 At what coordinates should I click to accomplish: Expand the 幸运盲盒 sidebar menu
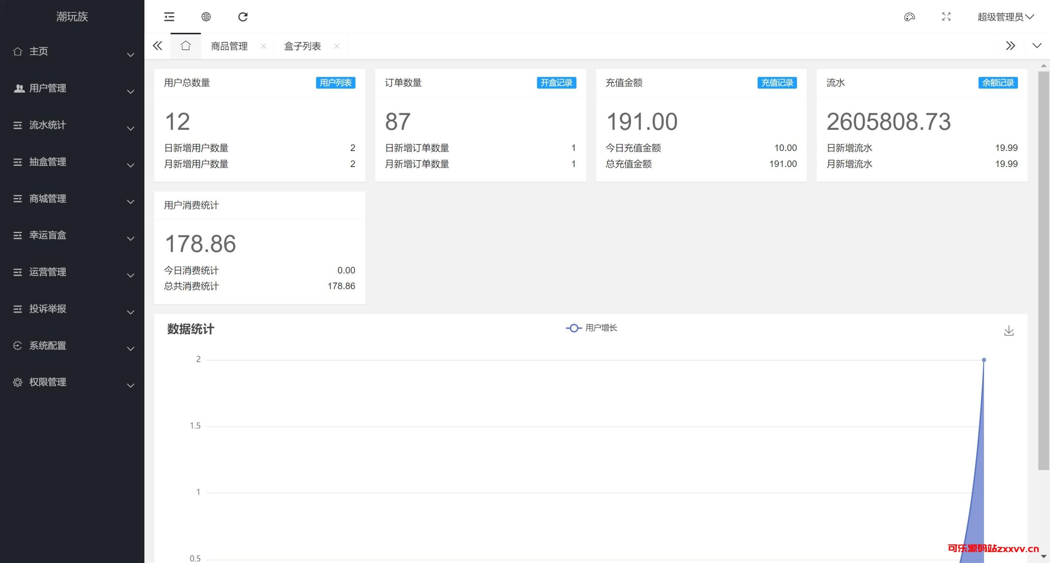tap(72, 235)
